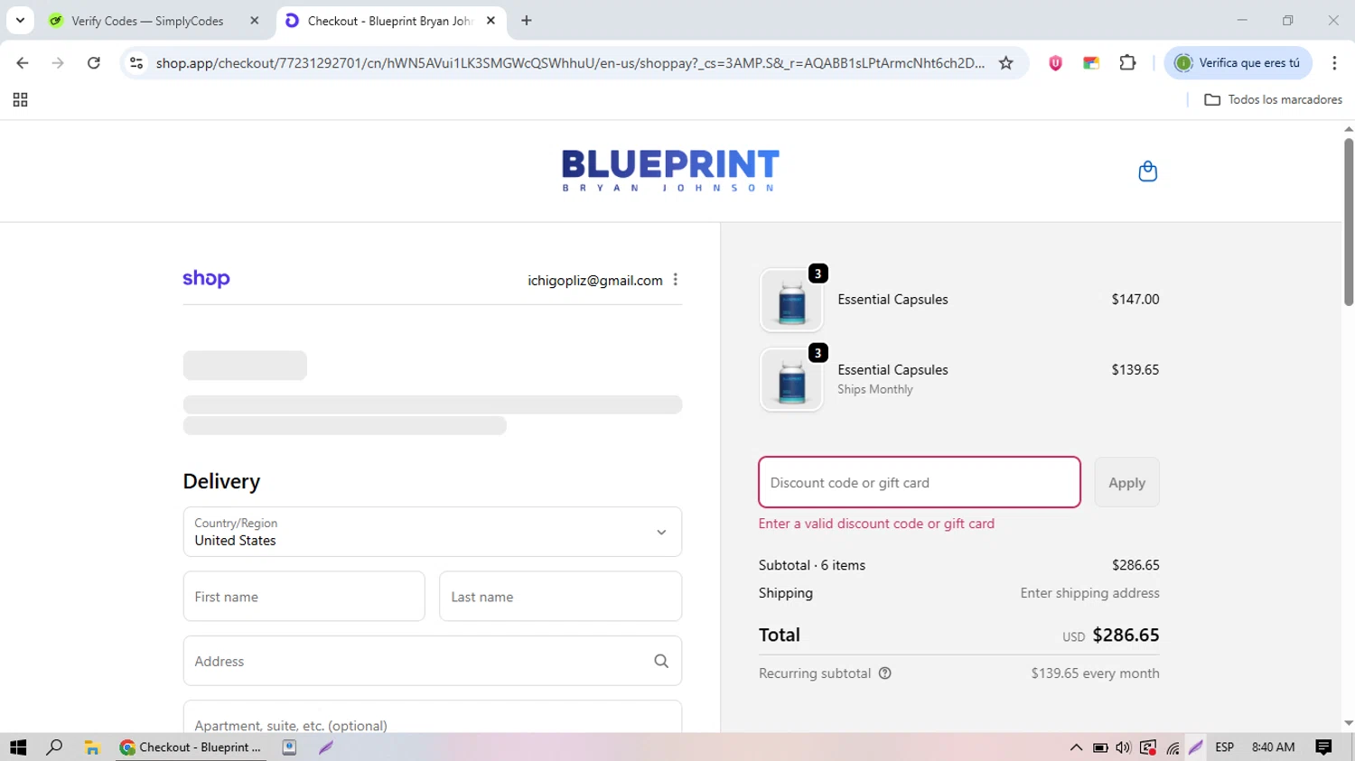View site information icon in address bar

pyautogui.click(x=136, y=63)
